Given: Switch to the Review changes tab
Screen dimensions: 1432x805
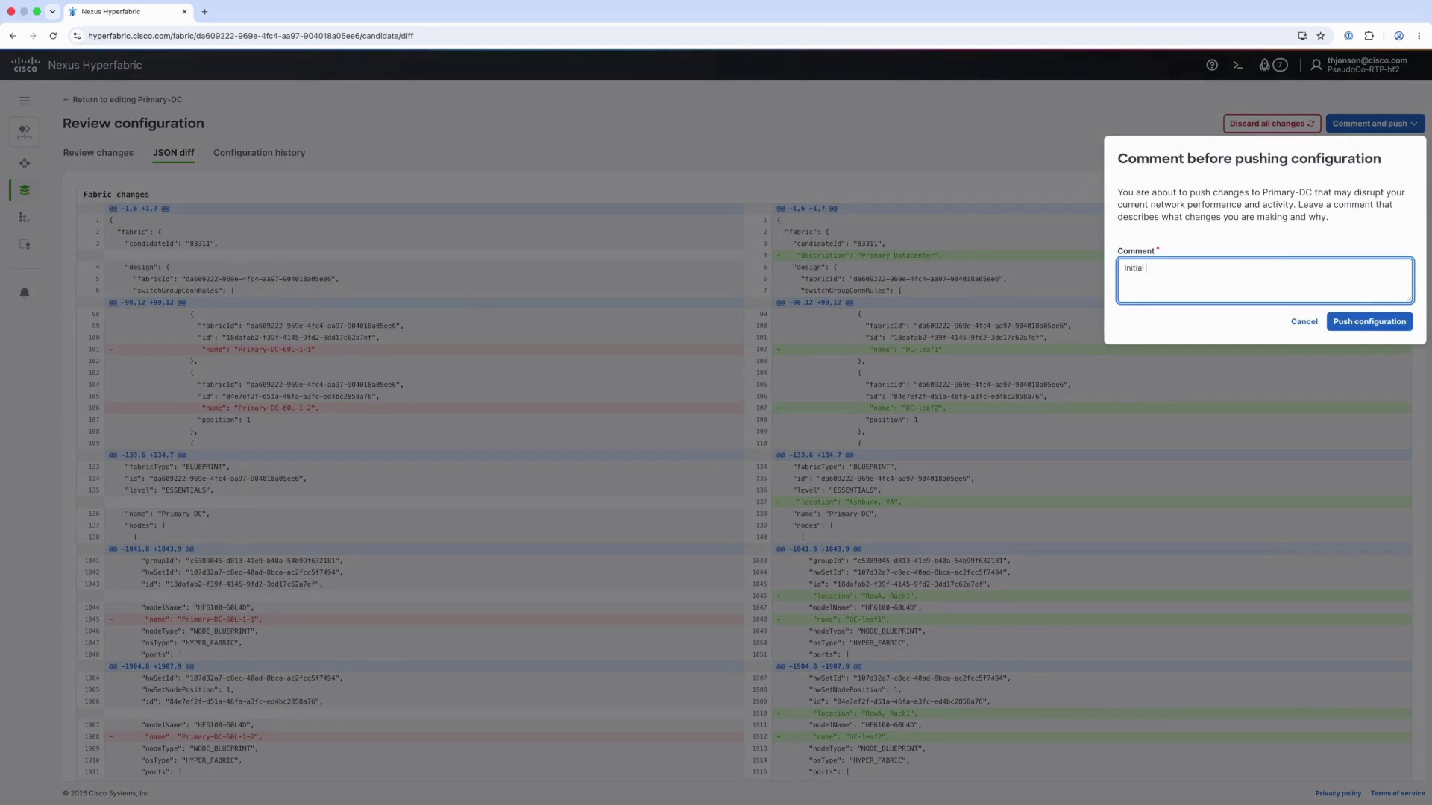Looking at the screenshot, I should coord(98,153).
